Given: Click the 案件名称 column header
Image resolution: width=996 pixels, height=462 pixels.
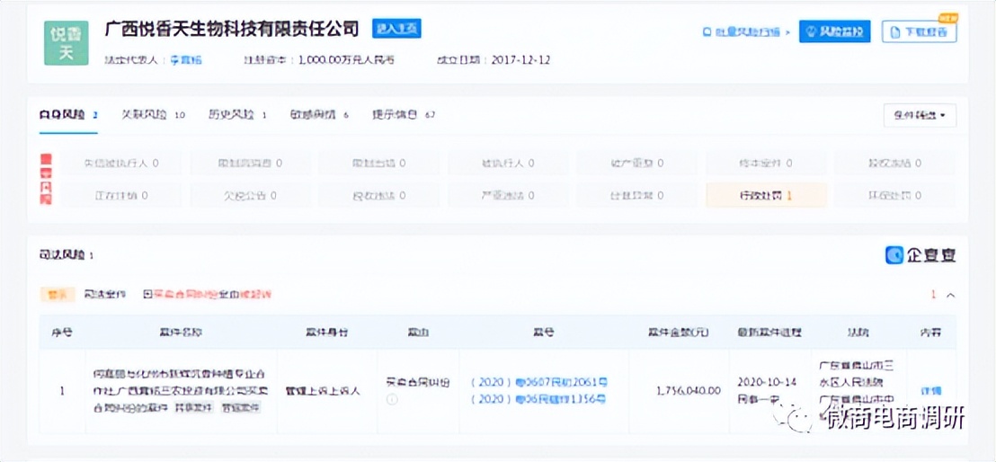Looking at the screenshot, I should point(181,332).
